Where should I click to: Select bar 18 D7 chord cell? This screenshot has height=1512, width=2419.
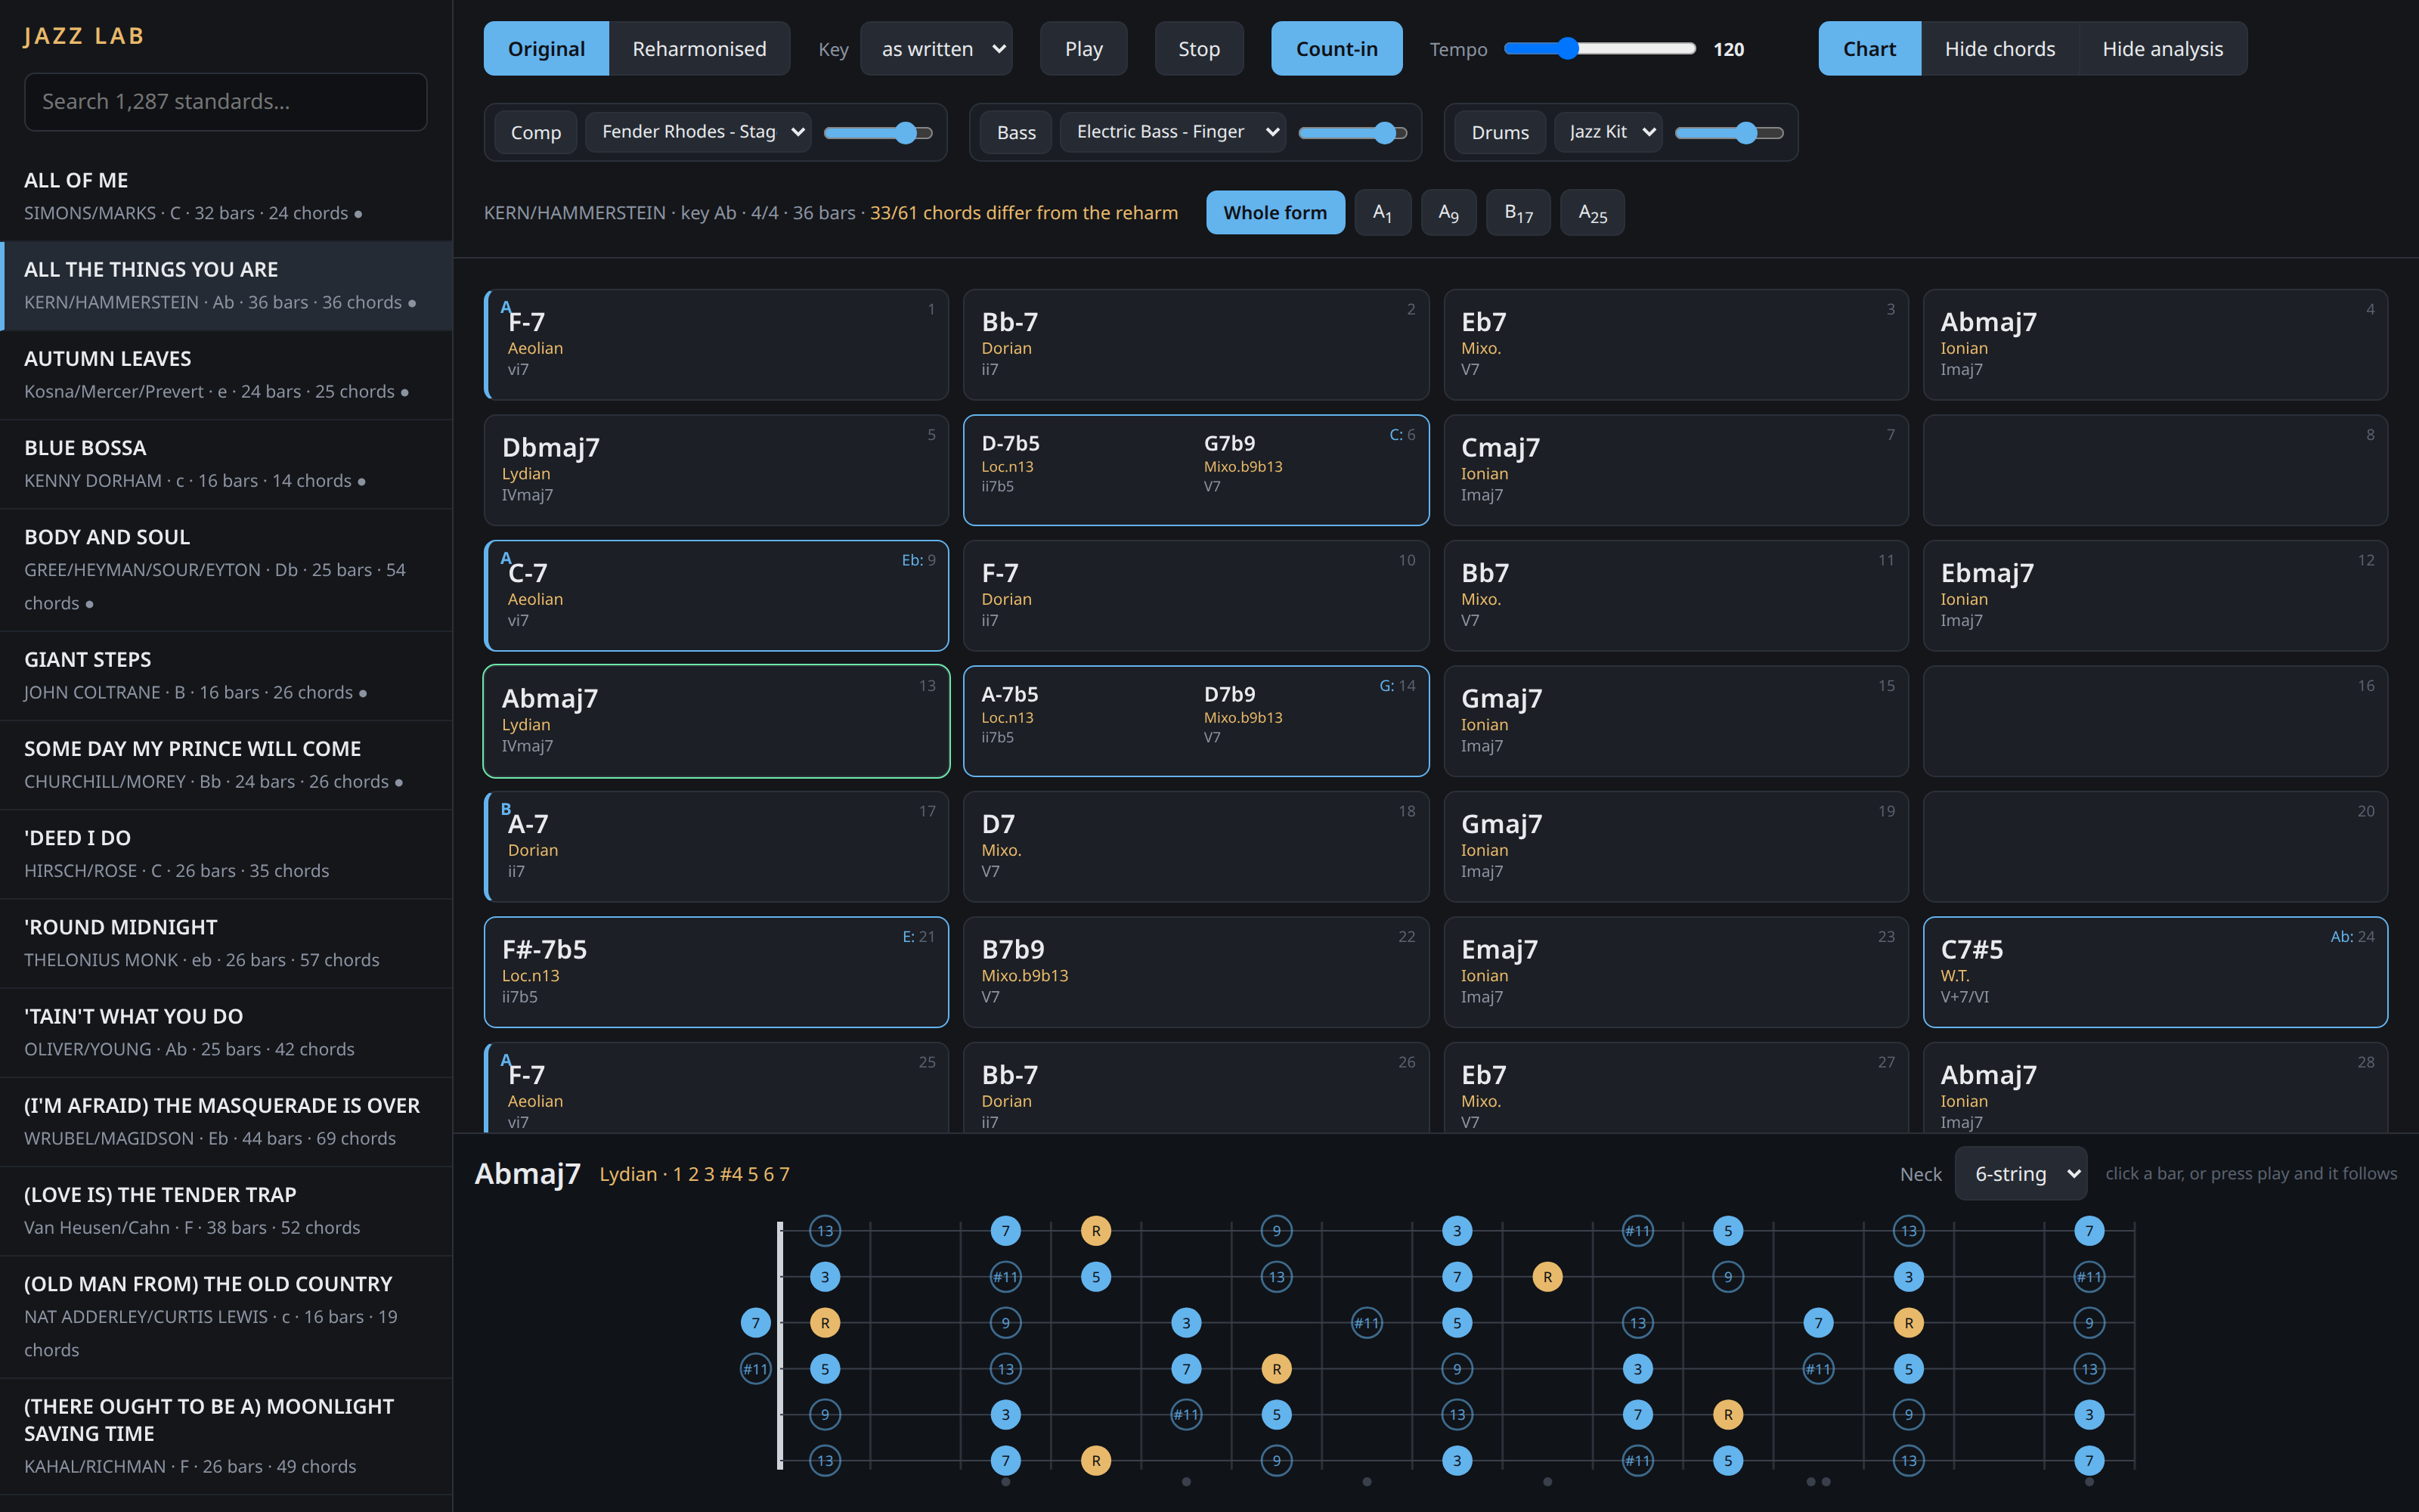click(x=1195, y=847)
